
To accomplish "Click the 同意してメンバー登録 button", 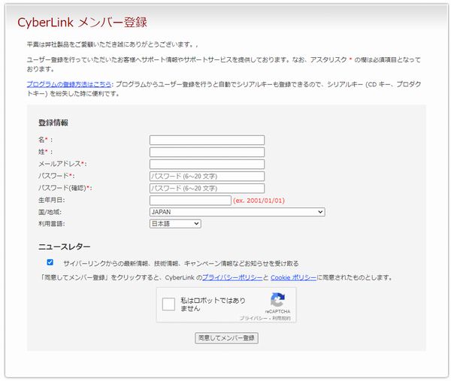I will 226,338.
